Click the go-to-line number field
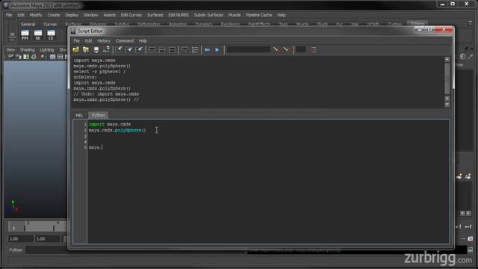This screenshot has height=269, width=478. point(301,50)
